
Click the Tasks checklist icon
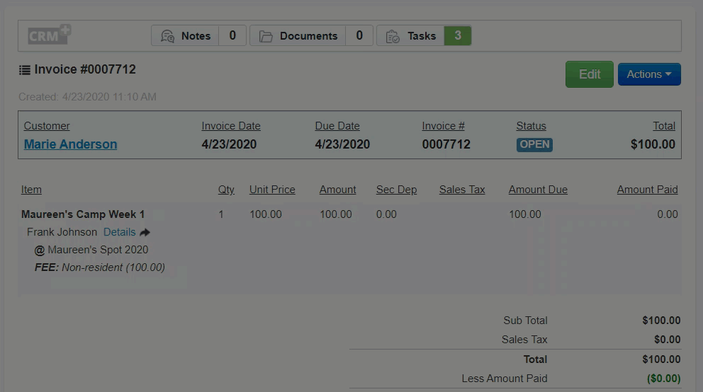pos(393,36)
